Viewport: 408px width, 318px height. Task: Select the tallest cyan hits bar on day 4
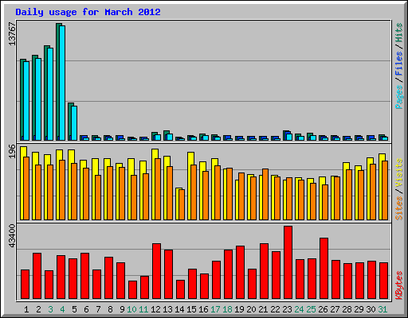pos(62,83)
